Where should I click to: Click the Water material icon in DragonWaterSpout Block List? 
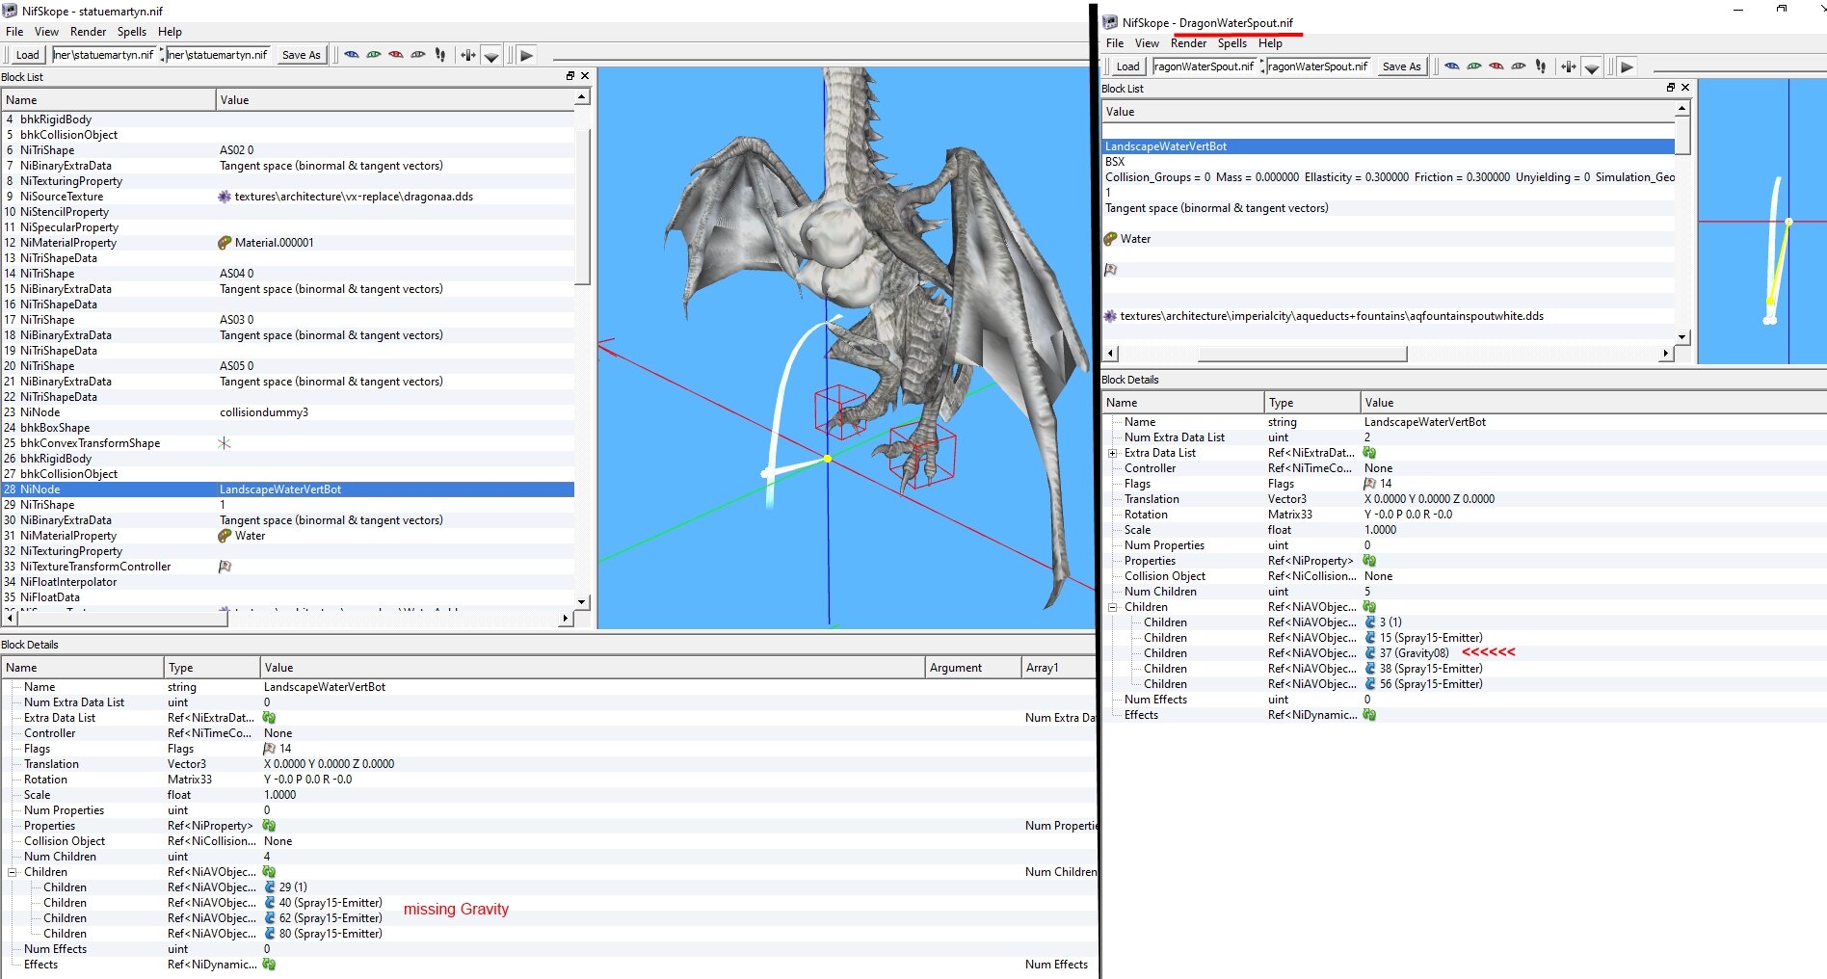point(1110,239)
